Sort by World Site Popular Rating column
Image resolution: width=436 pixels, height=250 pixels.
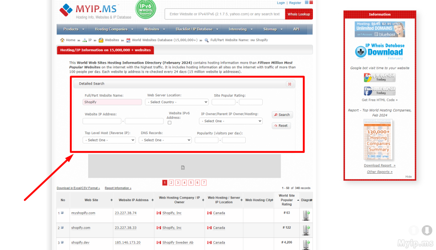coord(287,200)
